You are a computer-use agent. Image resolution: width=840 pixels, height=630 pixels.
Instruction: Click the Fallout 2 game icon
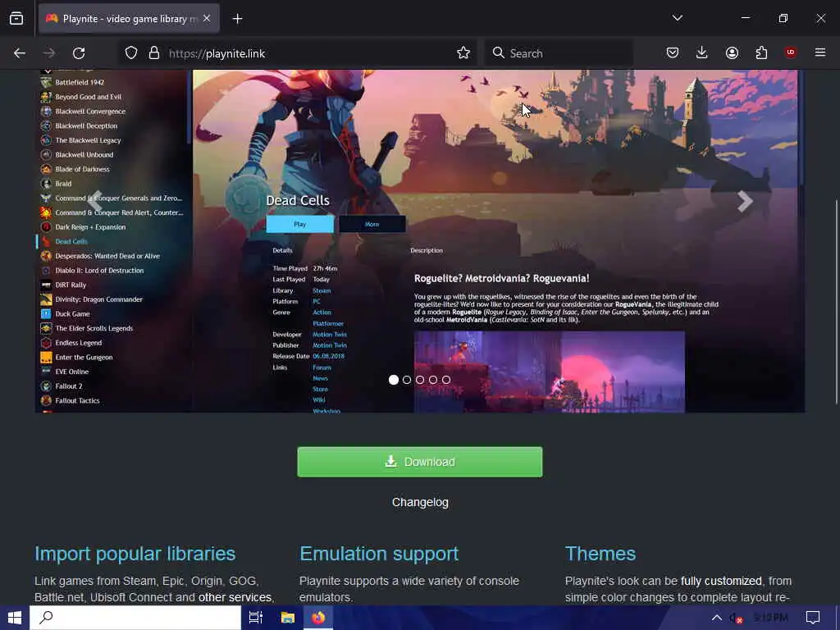pos(46,386)
